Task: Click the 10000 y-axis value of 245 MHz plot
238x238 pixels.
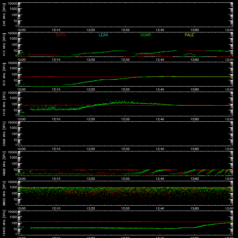Action: pos(12,4)
